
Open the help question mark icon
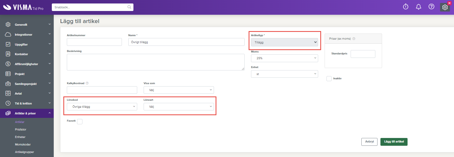(431, 7)
